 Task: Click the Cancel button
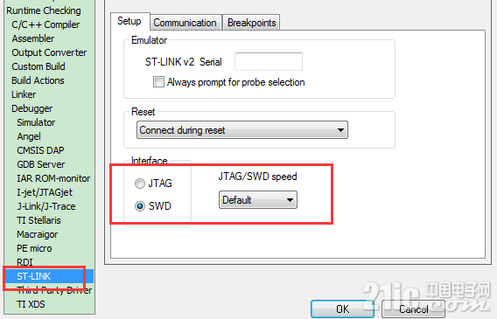[x=413, y=309]
